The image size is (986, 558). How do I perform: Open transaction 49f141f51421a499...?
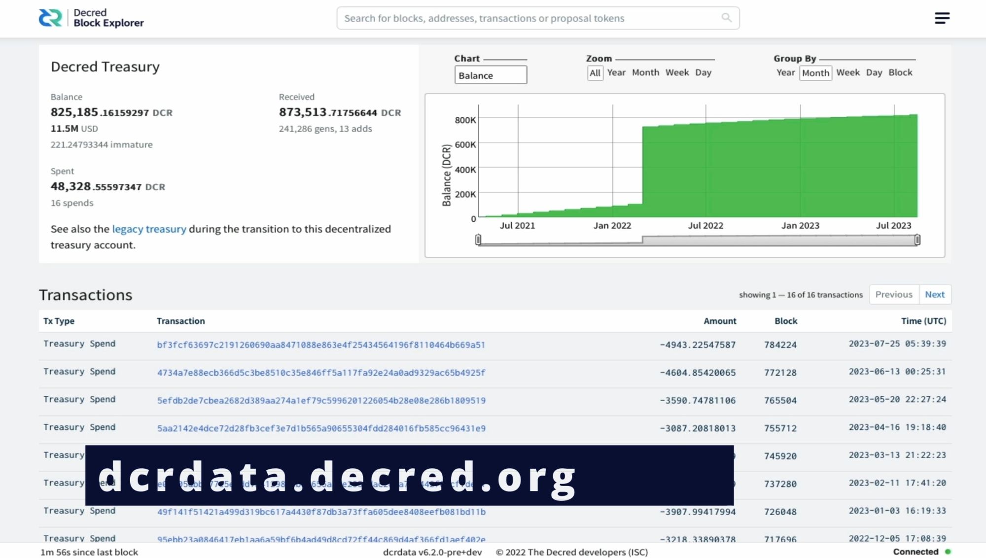coord(321,512)
